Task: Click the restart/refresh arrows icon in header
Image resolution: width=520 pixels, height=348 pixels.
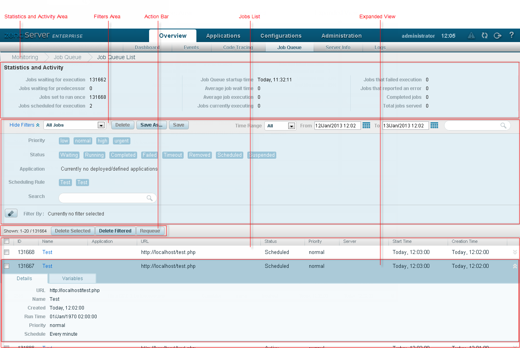Action: pyautogui.click(x=484, y=35)
